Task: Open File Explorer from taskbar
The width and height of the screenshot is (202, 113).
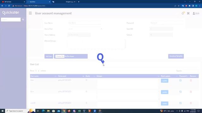Action: [x=48, y=111]
